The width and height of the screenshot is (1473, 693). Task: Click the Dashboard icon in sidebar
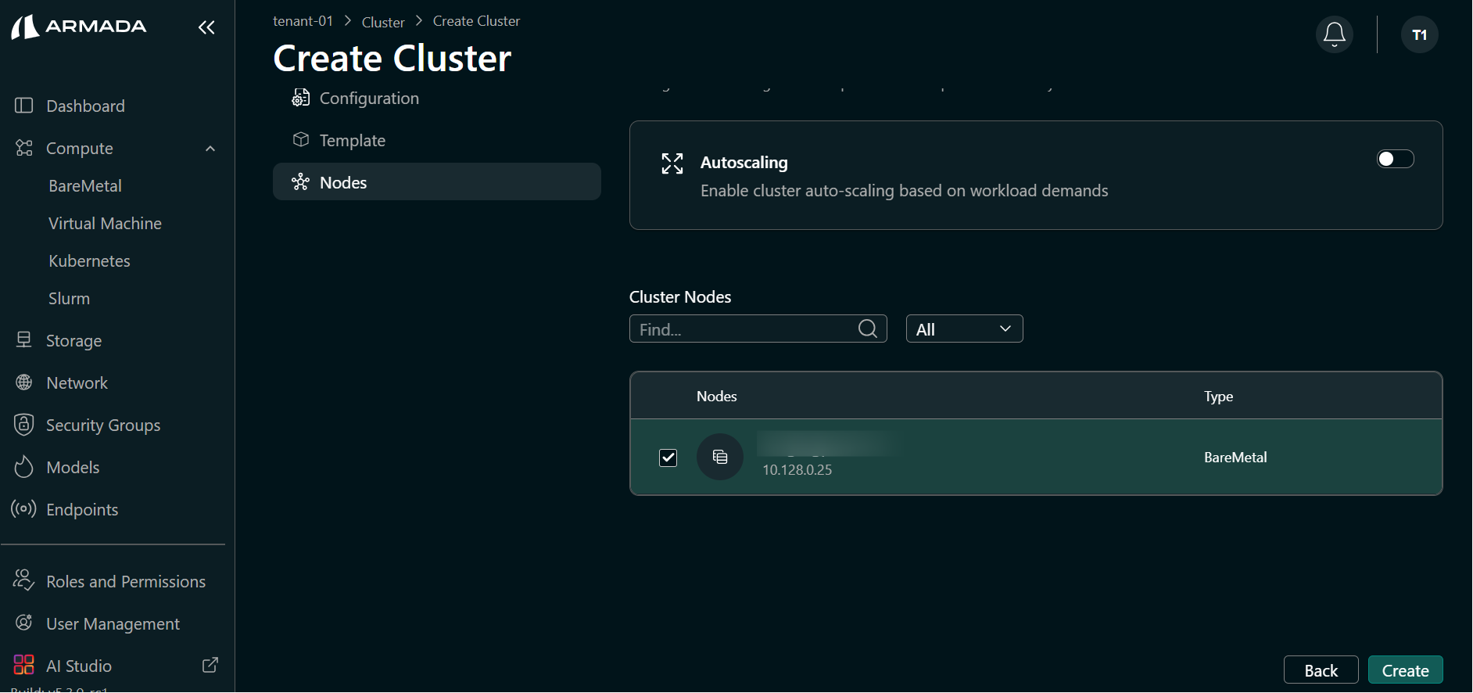click(x=24, y=106)
